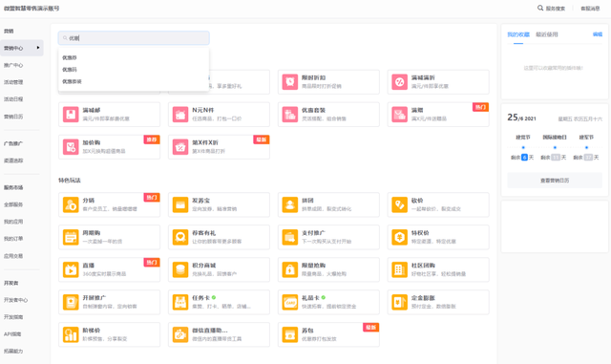Expand the 营销中心 sidebar arrow
The width and height of the screenshot is (611, 364).
pyautogui.click(x=38, y=48)
